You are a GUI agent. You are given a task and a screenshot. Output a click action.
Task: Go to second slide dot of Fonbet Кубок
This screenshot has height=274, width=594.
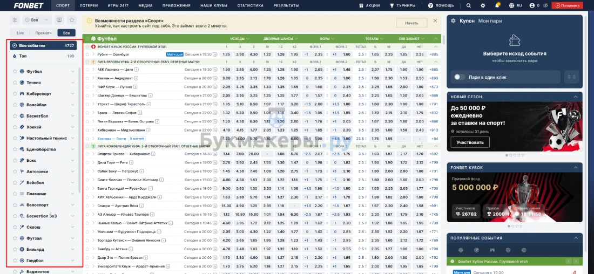(513, 226)
